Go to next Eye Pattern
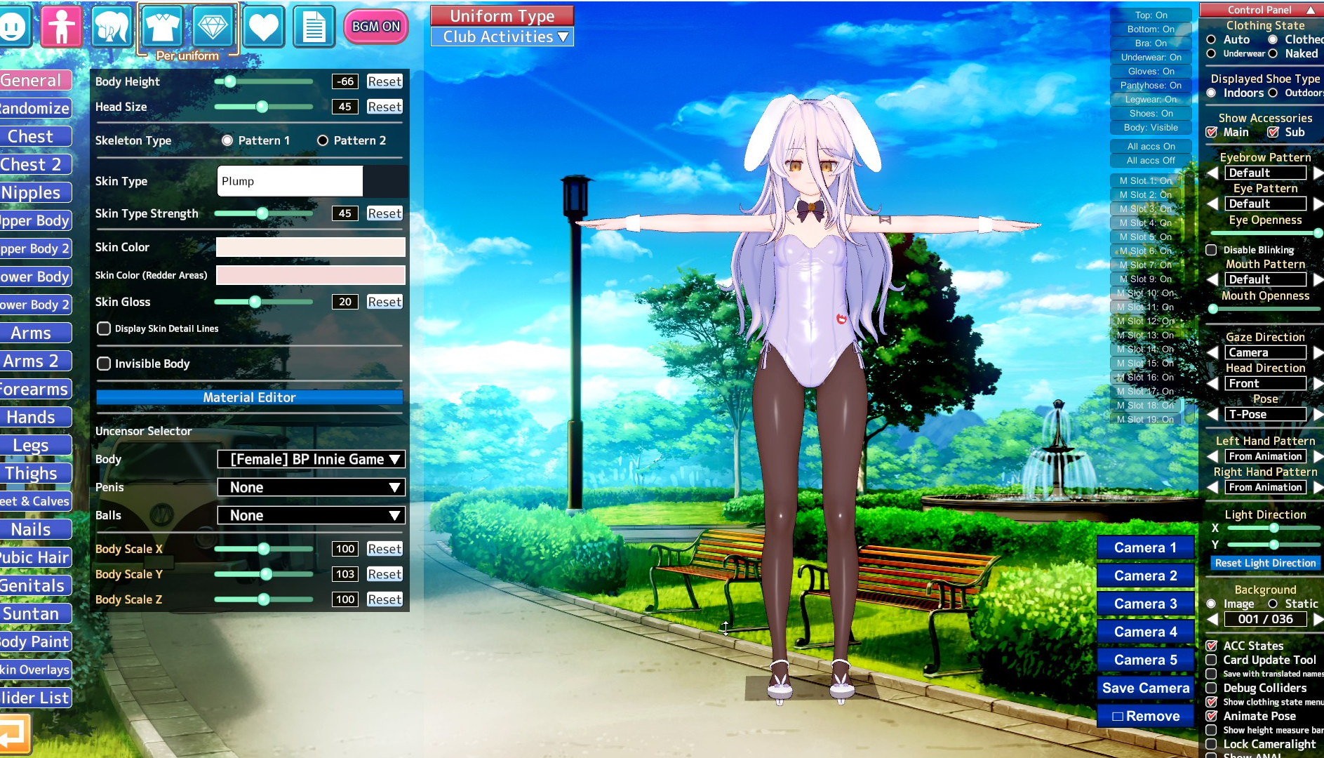Image resolution: width=1324 pixels, height=758 pixels. 1318,204
